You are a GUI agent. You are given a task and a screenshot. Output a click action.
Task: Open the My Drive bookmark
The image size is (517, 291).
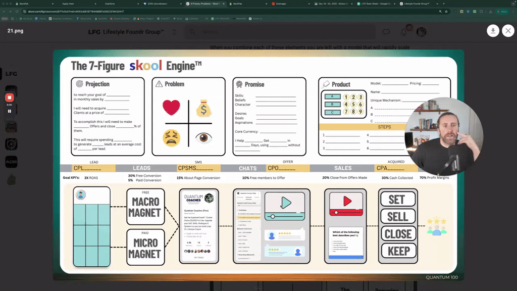tap(26, 19)
